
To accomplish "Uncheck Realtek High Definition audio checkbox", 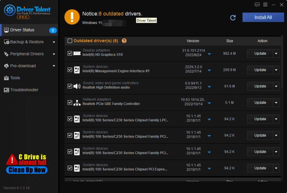I will [x=70, y=86].
